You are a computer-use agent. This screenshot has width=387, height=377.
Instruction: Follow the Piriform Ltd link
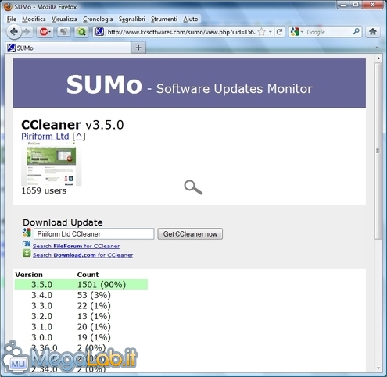tap(45, 137)
